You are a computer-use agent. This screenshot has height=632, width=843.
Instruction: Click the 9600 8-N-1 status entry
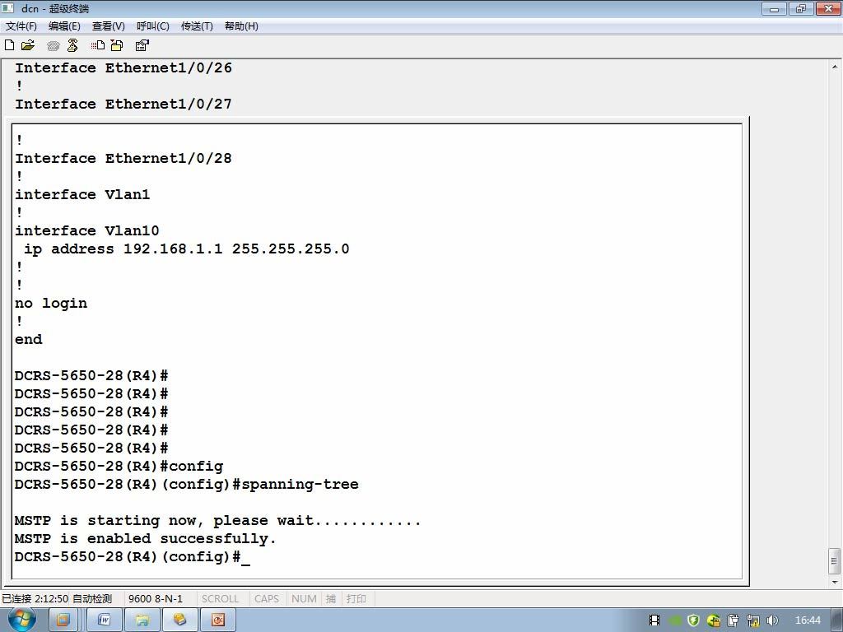[x=156, y=599]
